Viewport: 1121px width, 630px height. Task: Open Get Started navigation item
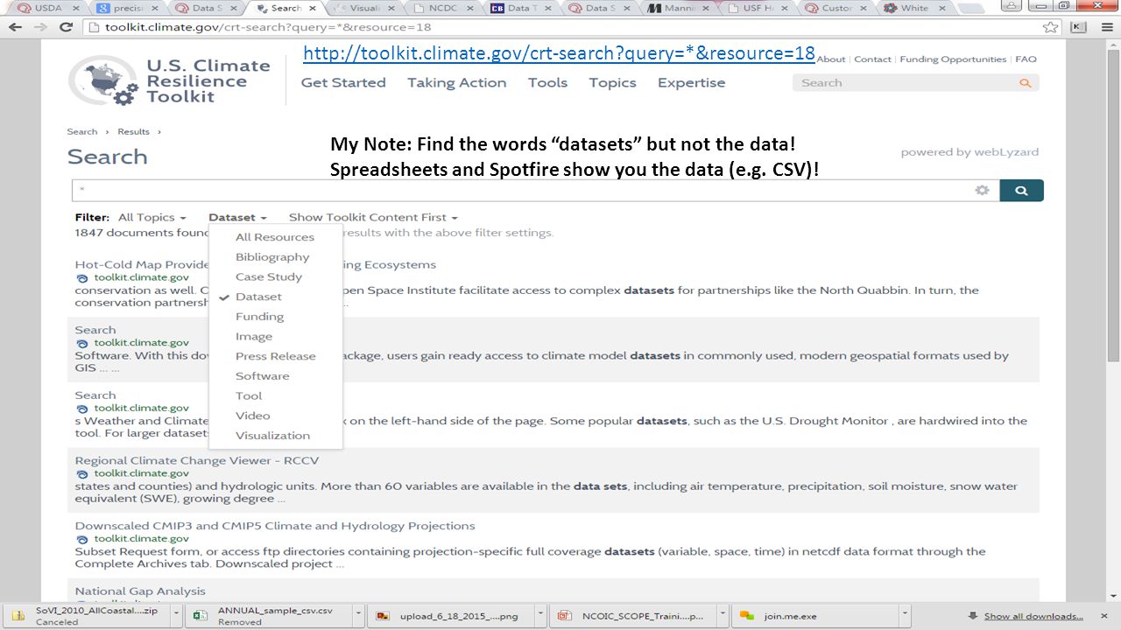click(x=343, y=82)
